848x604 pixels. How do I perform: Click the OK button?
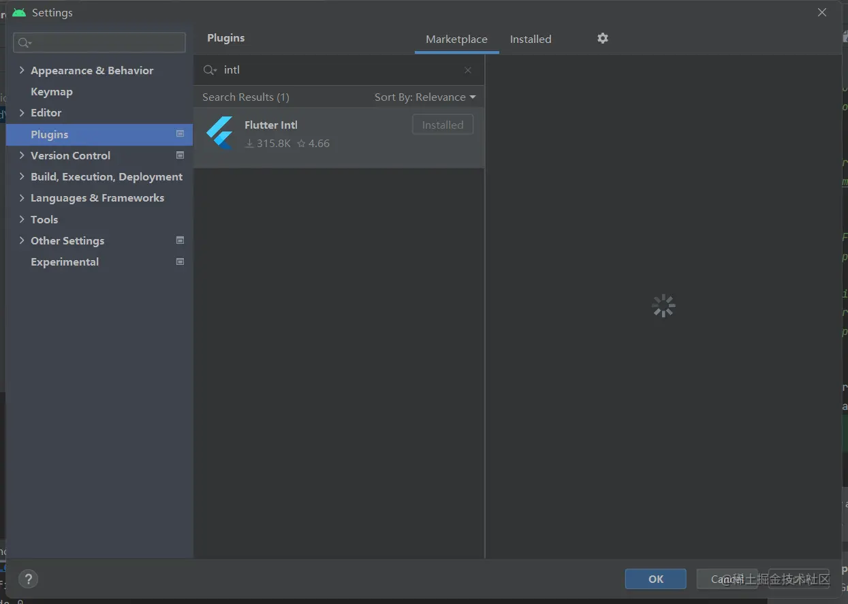[x=655, y=579]
